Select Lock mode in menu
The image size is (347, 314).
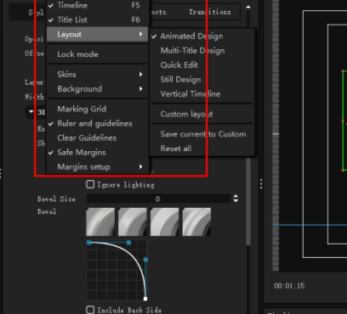[97, 54]
